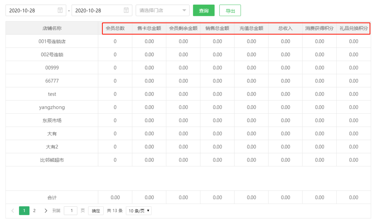The width and height of the screenshot is (372, 220).
Task: Click the 导出 export button
Action: (230, 11)
